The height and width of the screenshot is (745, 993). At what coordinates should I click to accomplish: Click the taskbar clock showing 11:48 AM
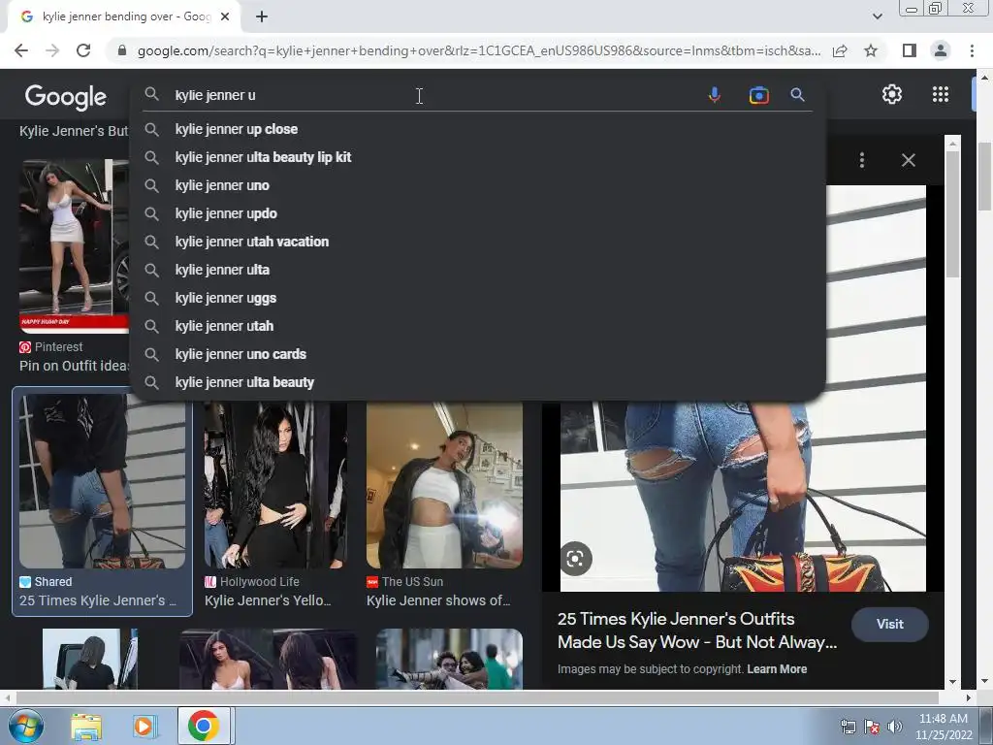click(x=943, y=727)
